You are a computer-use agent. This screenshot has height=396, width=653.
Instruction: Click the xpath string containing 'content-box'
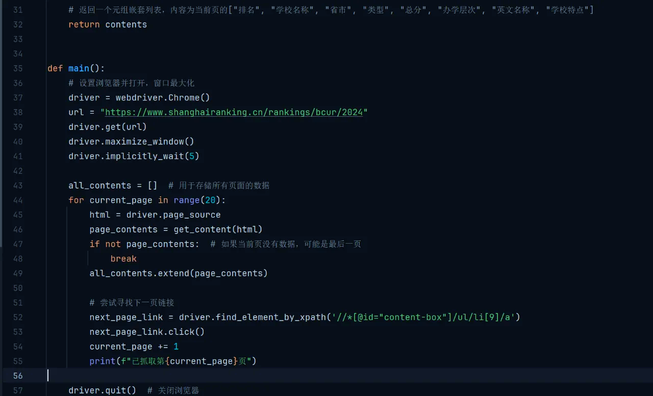(423, 317)
